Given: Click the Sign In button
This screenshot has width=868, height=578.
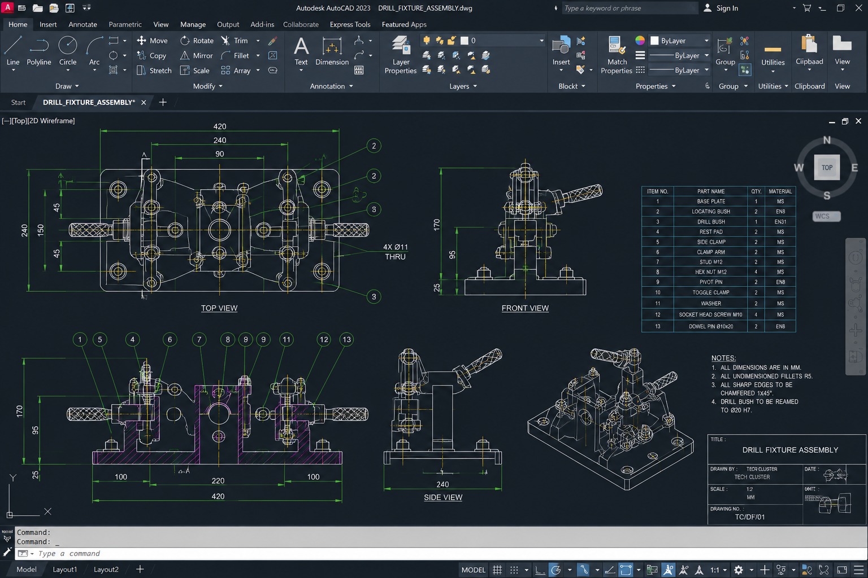Looking at the screenshot, I should [721, 8].
